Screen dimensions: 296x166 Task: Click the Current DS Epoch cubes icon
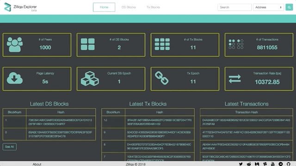[x=90, y=78]
